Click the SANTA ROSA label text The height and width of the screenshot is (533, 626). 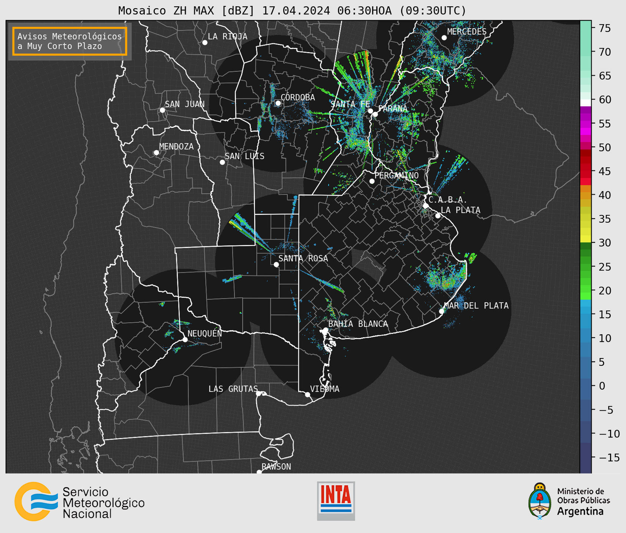304,258
